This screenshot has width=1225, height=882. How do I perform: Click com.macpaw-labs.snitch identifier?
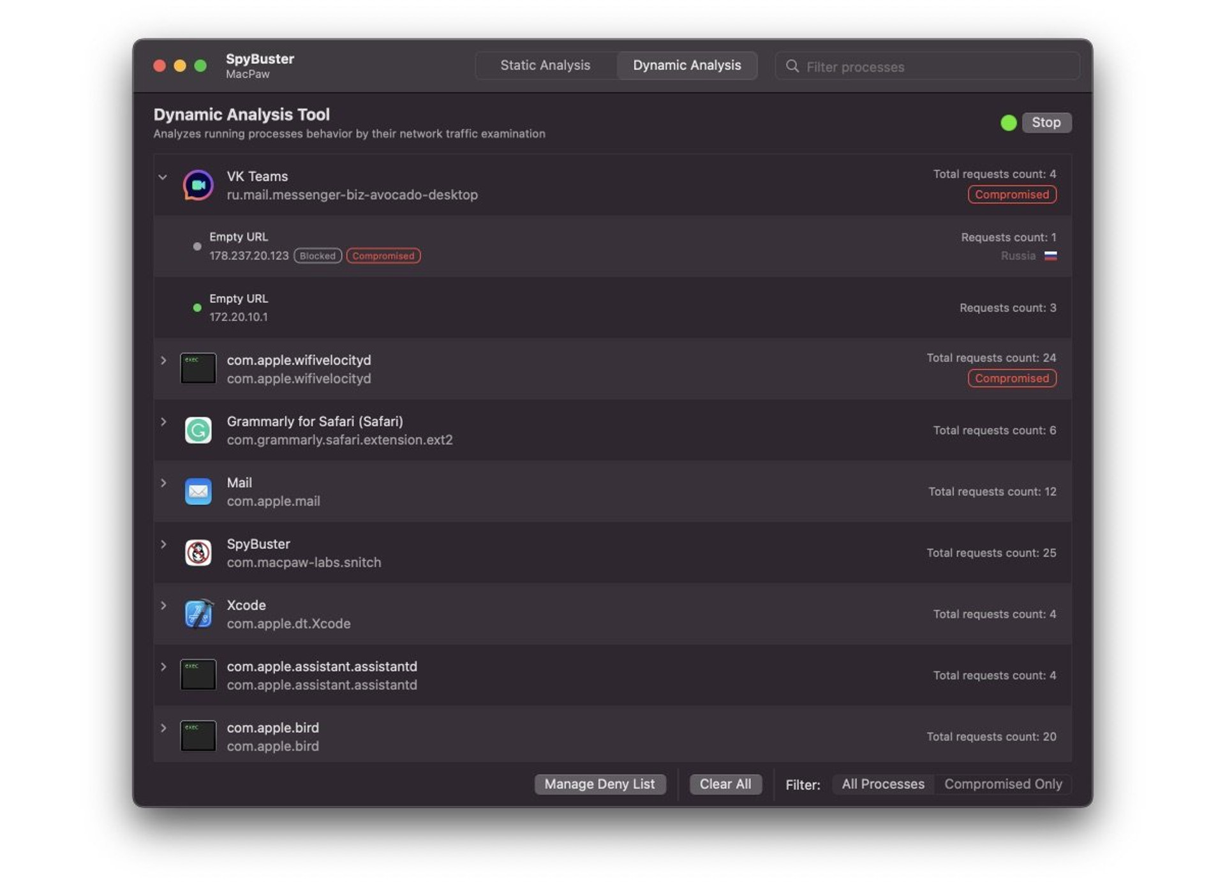click(304, 562)
